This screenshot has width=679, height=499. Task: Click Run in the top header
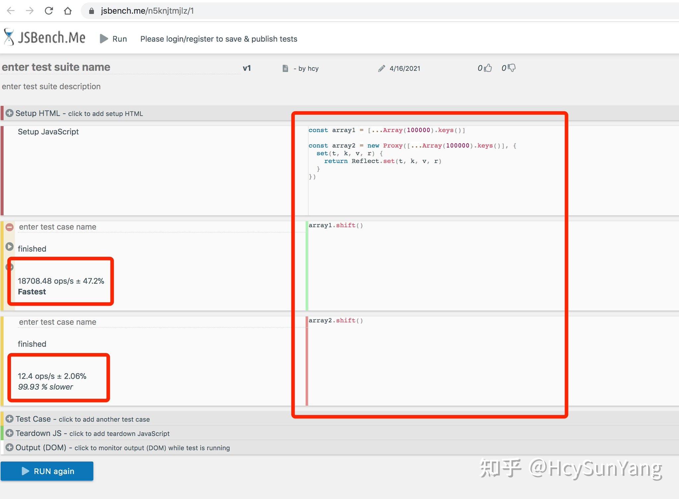point(113,39)
